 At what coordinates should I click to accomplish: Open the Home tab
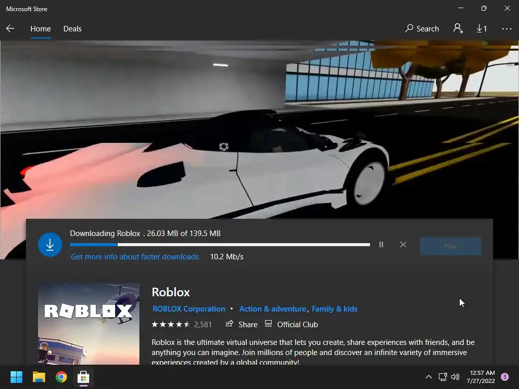pos(41,29)
